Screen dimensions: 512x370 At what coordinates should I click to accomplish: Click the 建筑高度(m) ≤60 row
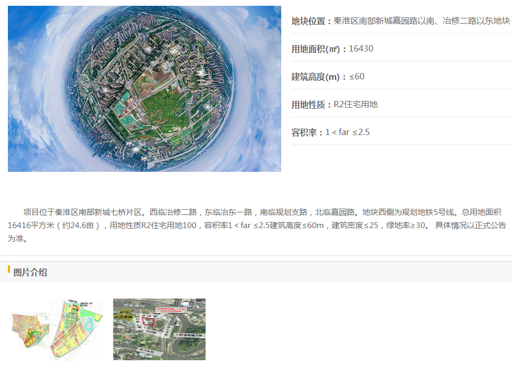[328, 77]
